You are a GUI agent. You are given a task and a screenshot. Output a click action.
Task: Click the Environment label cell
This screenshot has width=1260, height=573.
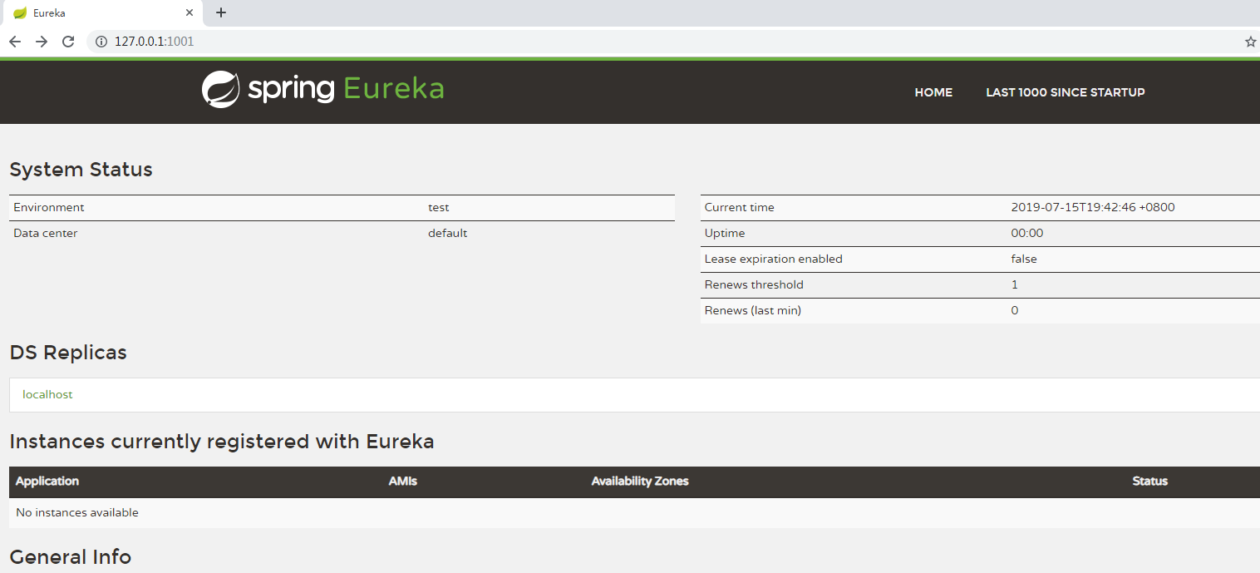[x=49, y=207]
